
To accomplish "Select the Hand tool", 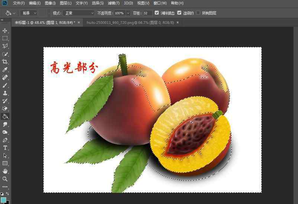I will [x=5, y=171].
